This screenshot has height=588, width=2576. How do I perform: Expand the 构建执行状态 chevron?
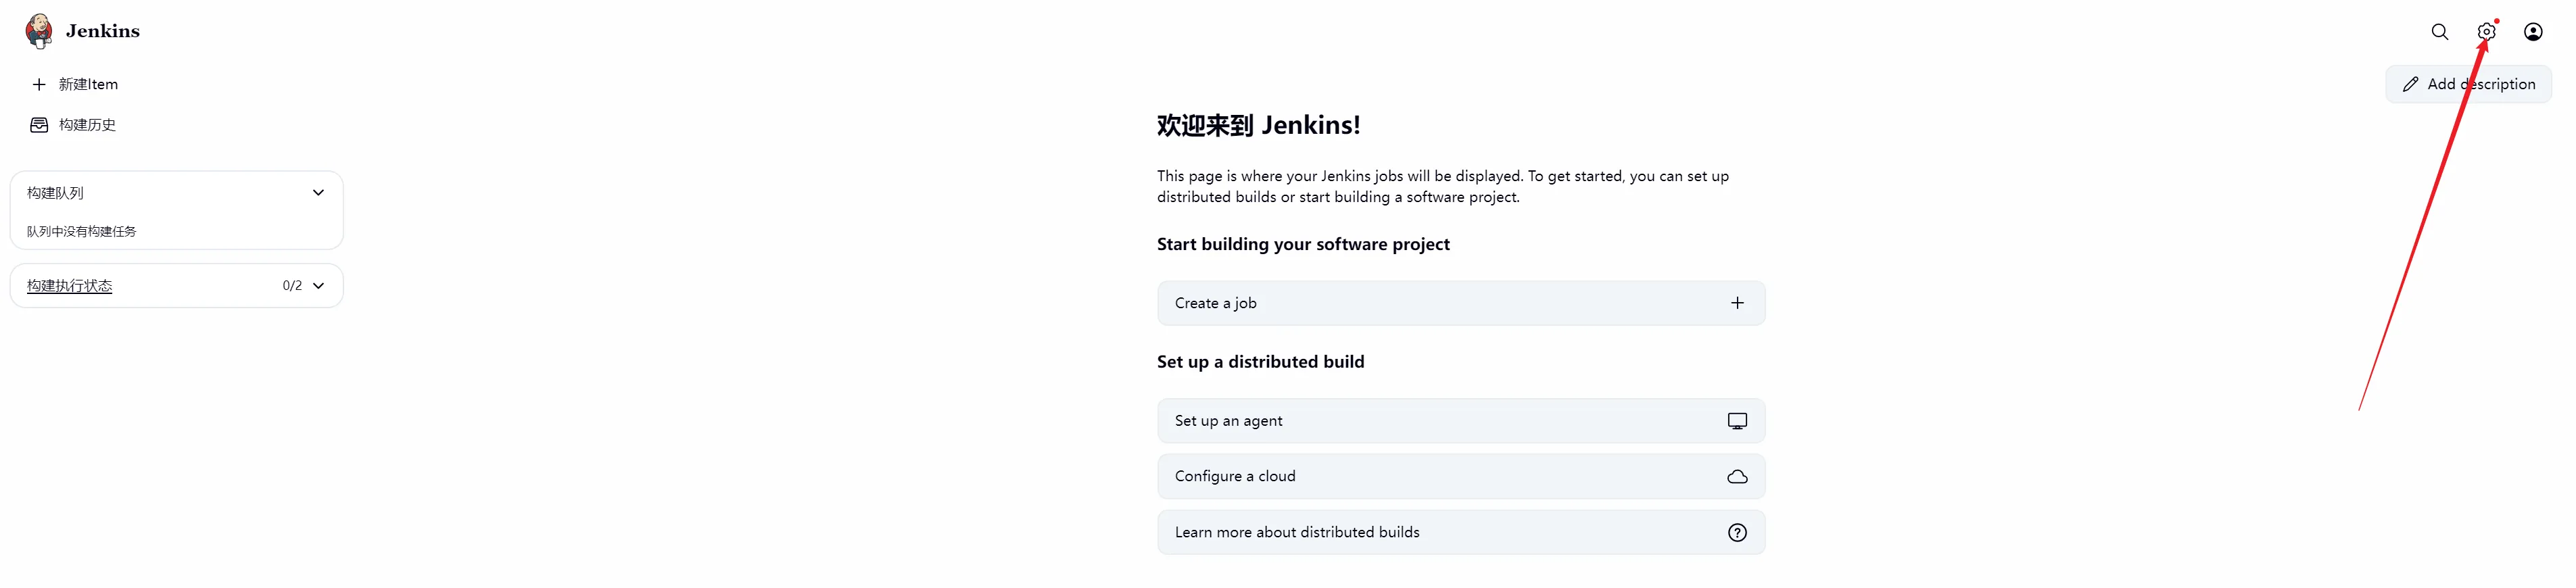click(x=318, y=285)
